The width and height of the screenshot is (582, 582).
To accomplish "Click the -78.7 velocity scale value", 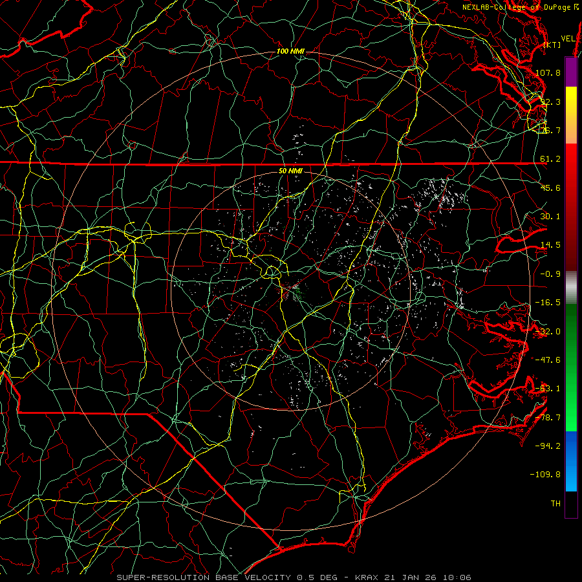I will (548, 418).
